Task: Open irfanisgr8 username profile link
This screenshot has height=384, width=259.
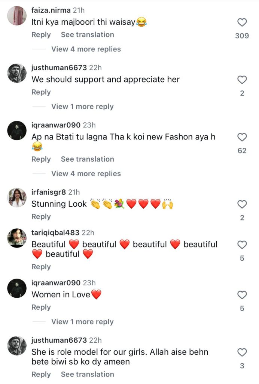Action: point(49,192)
